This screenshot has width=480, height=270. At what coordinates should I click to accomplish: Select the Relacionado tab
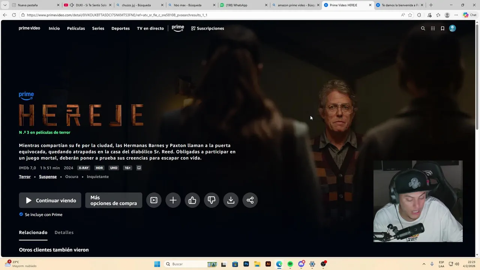(33, 232)
